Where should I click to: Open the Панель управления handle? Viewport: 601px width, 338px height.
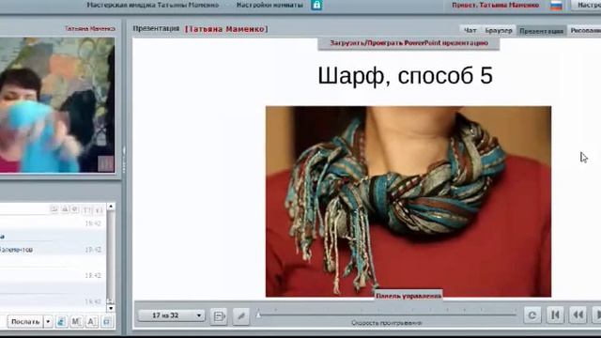[x=408, y=296]
